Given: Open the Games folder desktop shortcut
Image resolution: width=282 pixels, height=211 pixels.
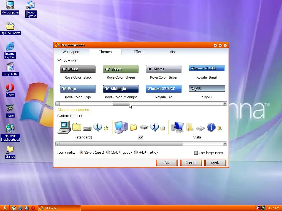Looking at the screenshot, I should (10, 152).
